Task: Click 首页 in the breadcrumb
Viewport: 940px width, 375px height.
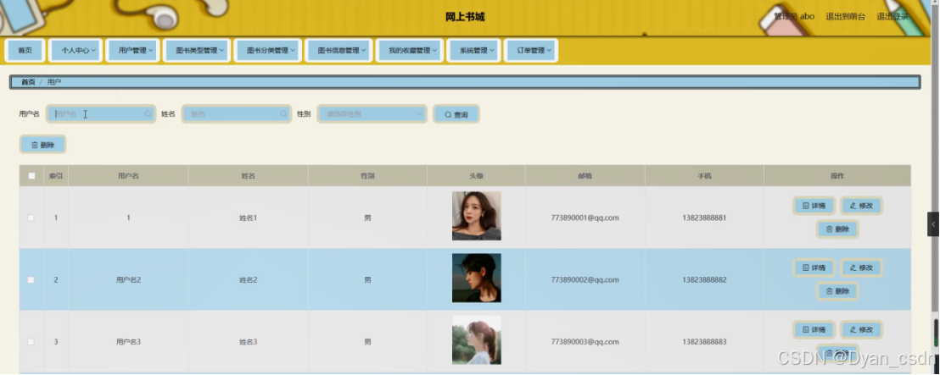Action: pyautogui.click(x=28, y=82)
